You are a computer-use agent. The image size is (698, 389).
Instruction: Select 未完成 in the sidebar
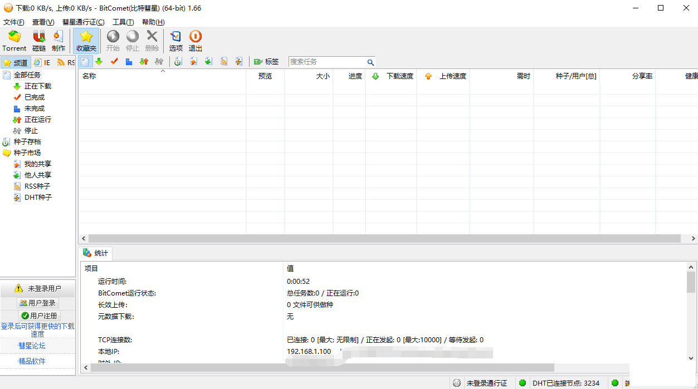[x=35, y=108]
